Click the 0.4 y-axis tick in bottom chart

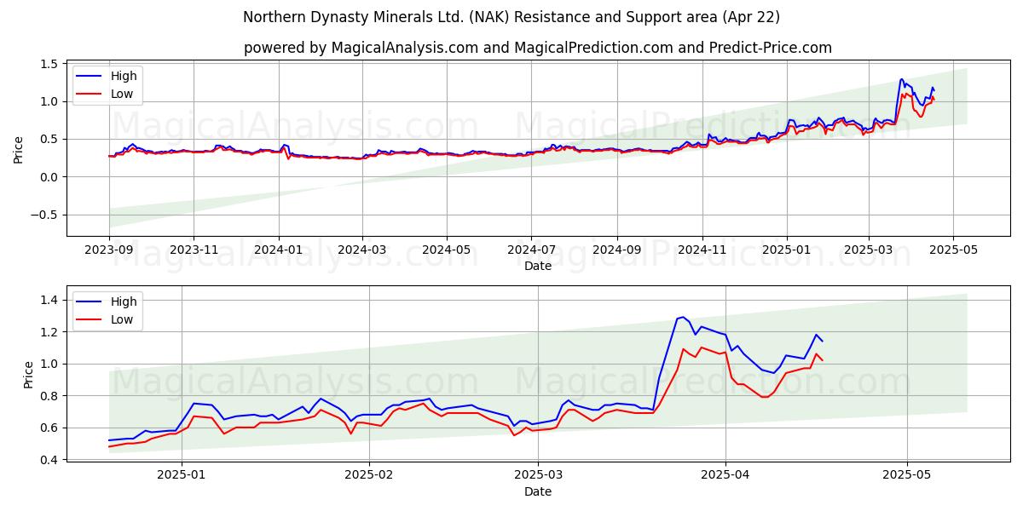(49, 460)
